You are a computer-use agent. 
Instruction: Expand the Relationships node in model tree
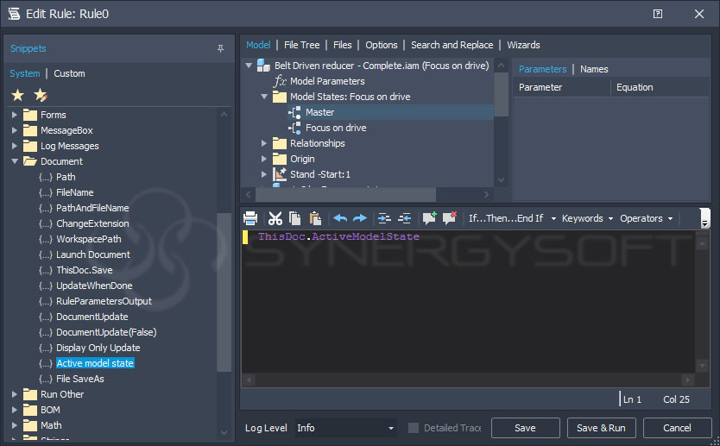tap(265, 143)
